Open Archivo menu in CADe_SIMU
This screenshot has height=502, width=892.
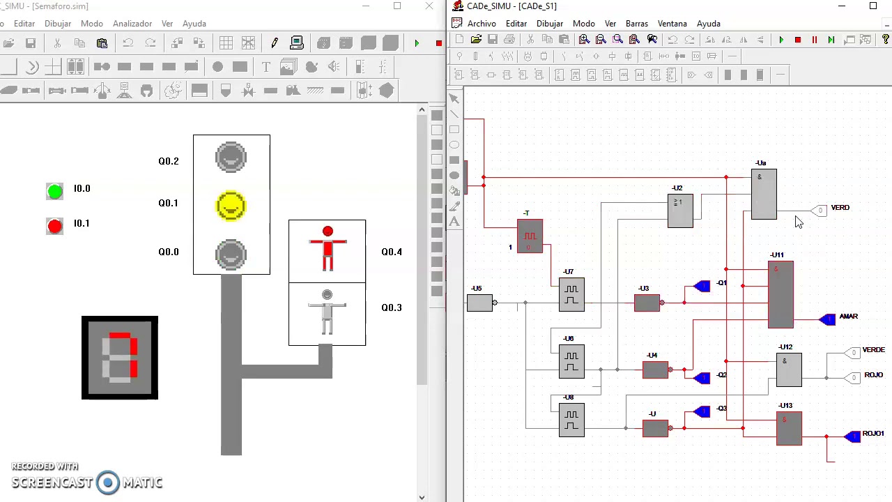point(482,23)
